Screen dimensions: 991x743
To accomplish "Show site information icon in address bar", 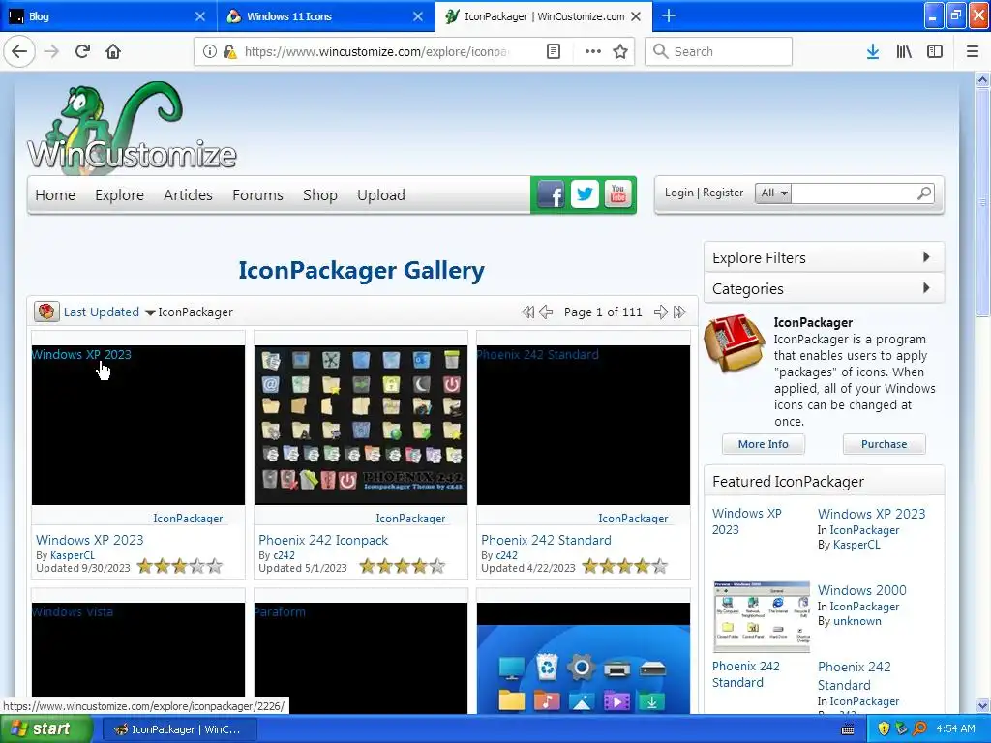I will pos(209,52).
